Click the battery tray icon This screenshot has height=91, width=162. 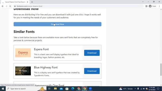pyautogui.click(x=144, y=89)
